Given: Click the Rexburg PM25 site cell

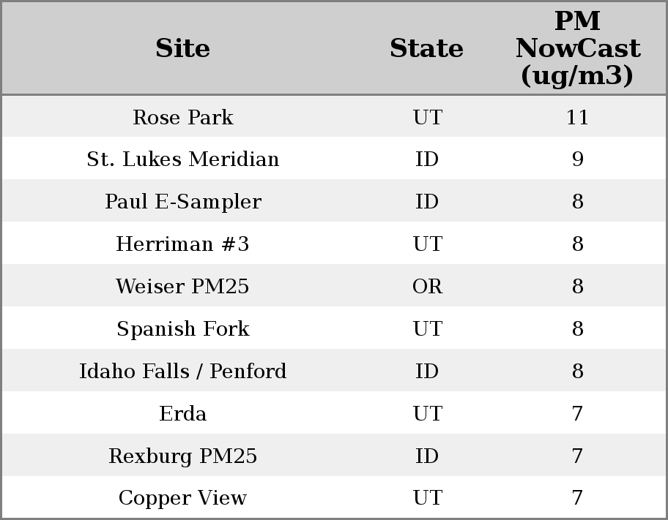Looking at the screenshot, I should pos(182,456).
